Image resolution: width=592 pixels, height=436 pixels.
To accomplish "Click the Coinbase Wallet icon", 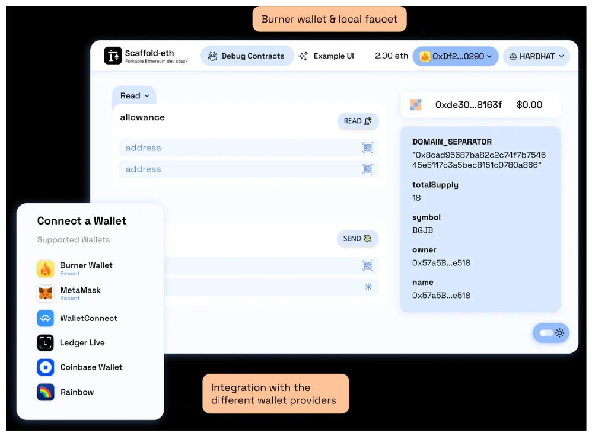I will (46, 367).
